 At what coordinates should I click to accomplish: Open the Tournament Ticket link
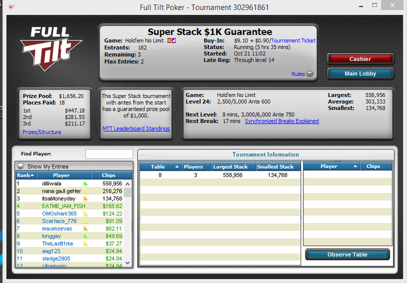[293, 41]
